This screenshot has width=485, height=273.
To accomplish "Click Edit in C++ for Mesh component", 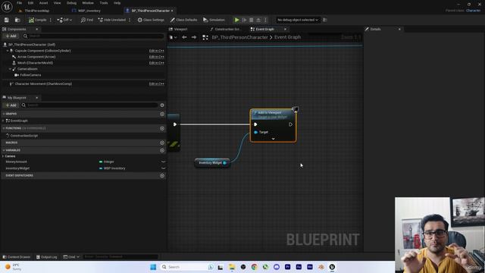I will point(157,63).
